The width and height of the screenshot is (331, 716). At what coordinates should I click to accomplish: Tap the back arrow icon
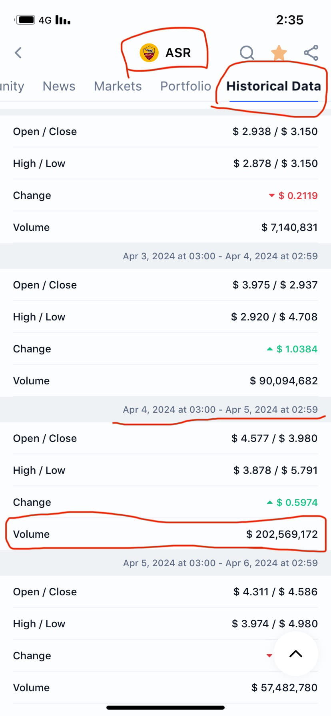[18, 53]
